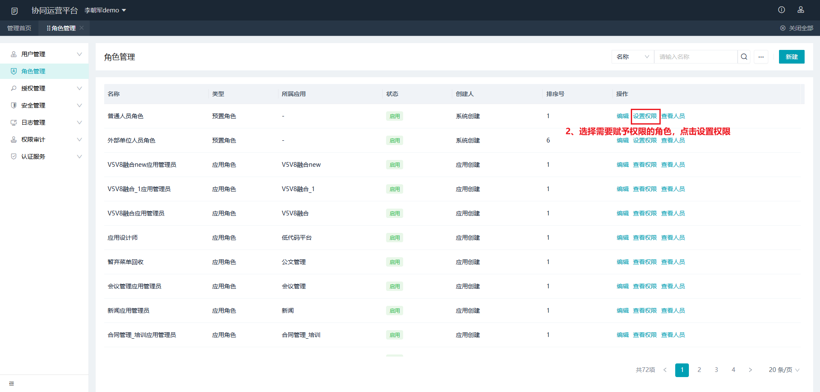The width and height of the screenshot is (820, 392).
Task: Collapse sidebar using bottom-left icon
Action: click(12, 383)
